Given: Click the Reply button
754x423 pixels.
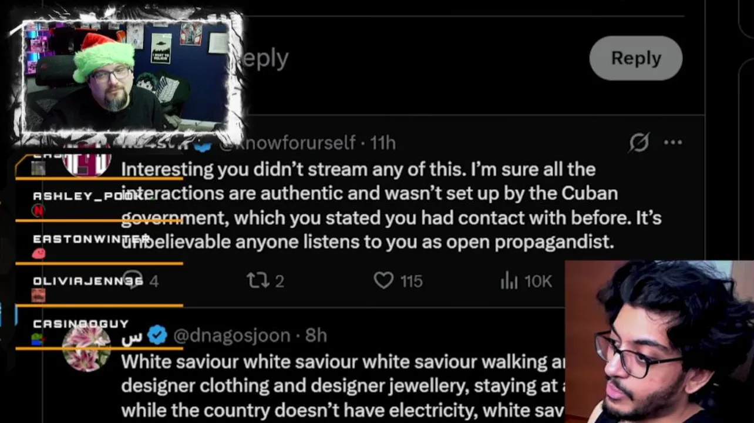Looking at the screenshot, I should (x=635, y=58).
